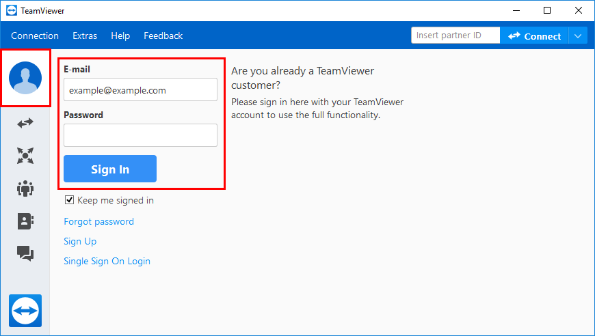Viewport: 595px width, 336px height.
Task: Open the Single Sign On Login link
Action: 107,261
